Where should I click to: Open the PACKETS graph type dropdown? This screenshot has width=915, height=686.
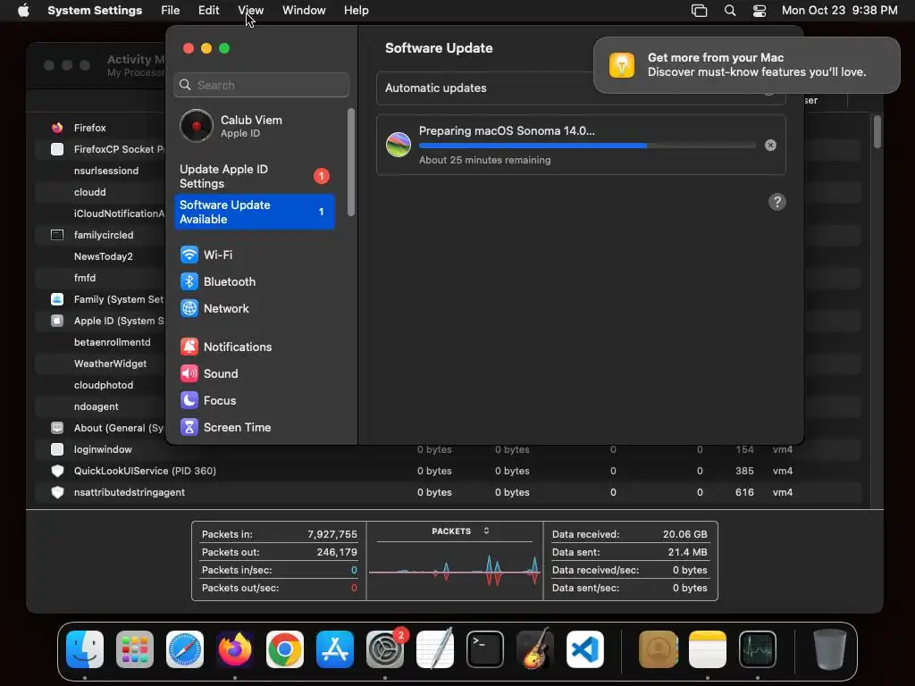pos(460,531)
